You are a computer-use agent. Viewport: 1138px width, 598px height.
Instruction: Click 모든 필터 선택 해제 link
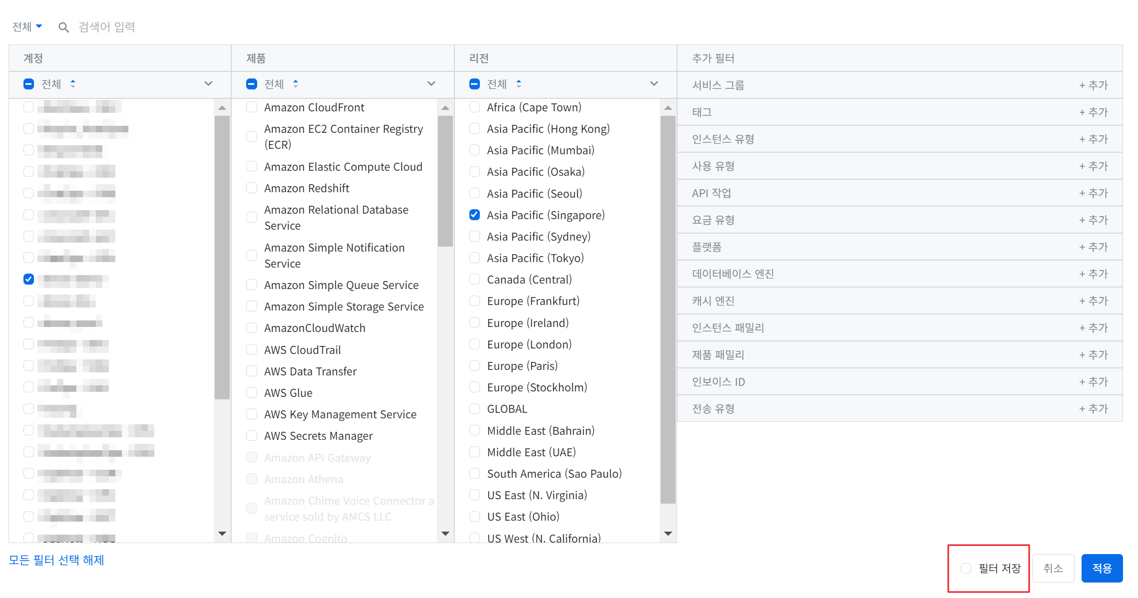(x=56, y=560)
